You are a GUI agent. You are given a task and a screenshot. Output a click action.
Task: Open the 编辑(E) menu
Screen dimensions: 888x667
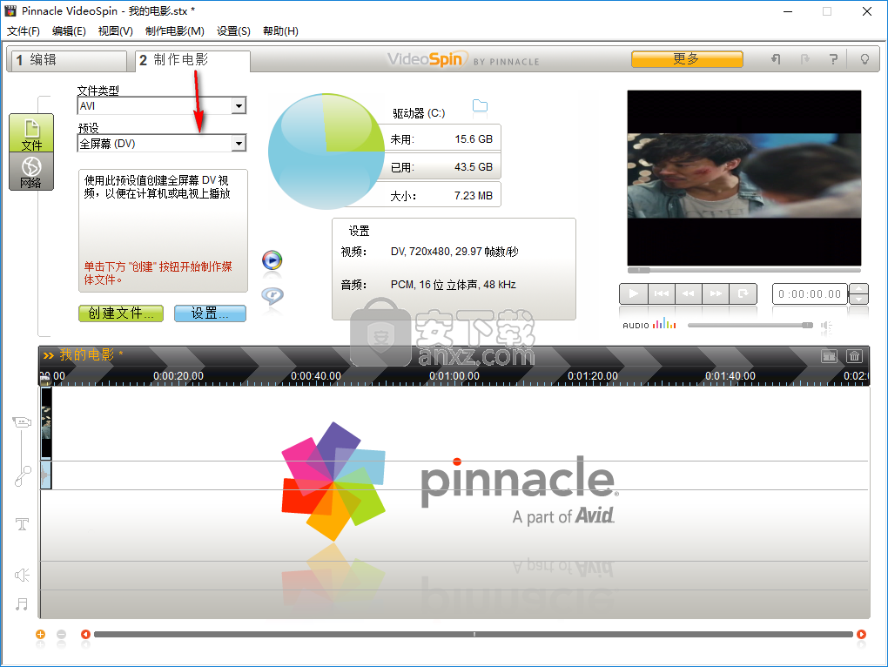(x=69, y=31)
